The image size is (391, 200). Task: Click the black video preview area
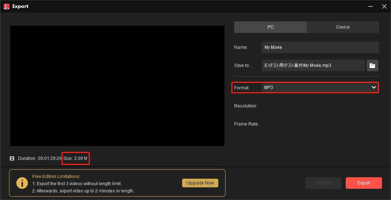(x=117, y=86)
